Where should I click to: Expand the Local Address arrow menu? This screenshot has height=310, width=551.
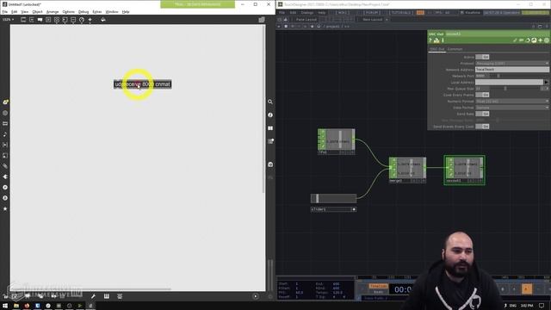pyautogui.click(x=546, y=83)
